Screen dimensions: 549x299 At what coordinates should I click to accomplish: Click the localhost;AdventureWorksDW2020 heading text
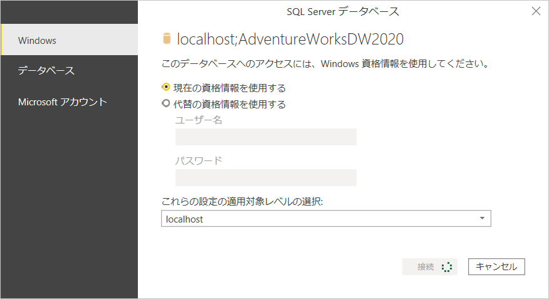click(290, 39)
